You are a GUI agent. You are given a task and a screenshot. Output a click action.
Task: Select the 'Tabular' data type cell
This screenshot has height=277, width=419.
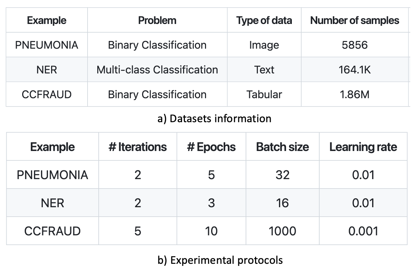pos(264,94)
